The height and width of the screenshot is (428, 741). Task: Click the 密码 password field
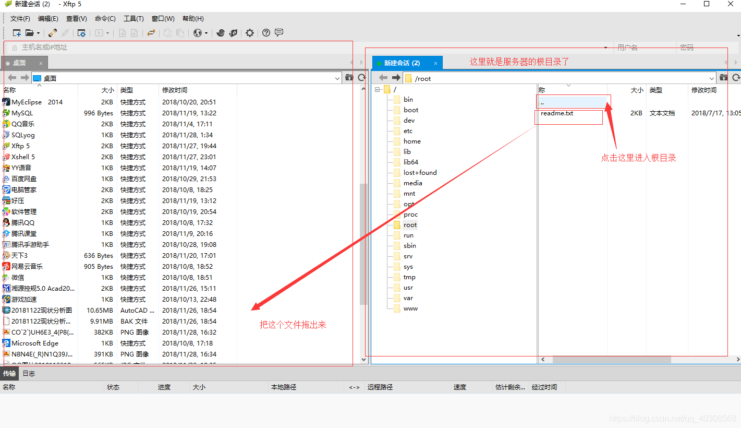point(709,47)
